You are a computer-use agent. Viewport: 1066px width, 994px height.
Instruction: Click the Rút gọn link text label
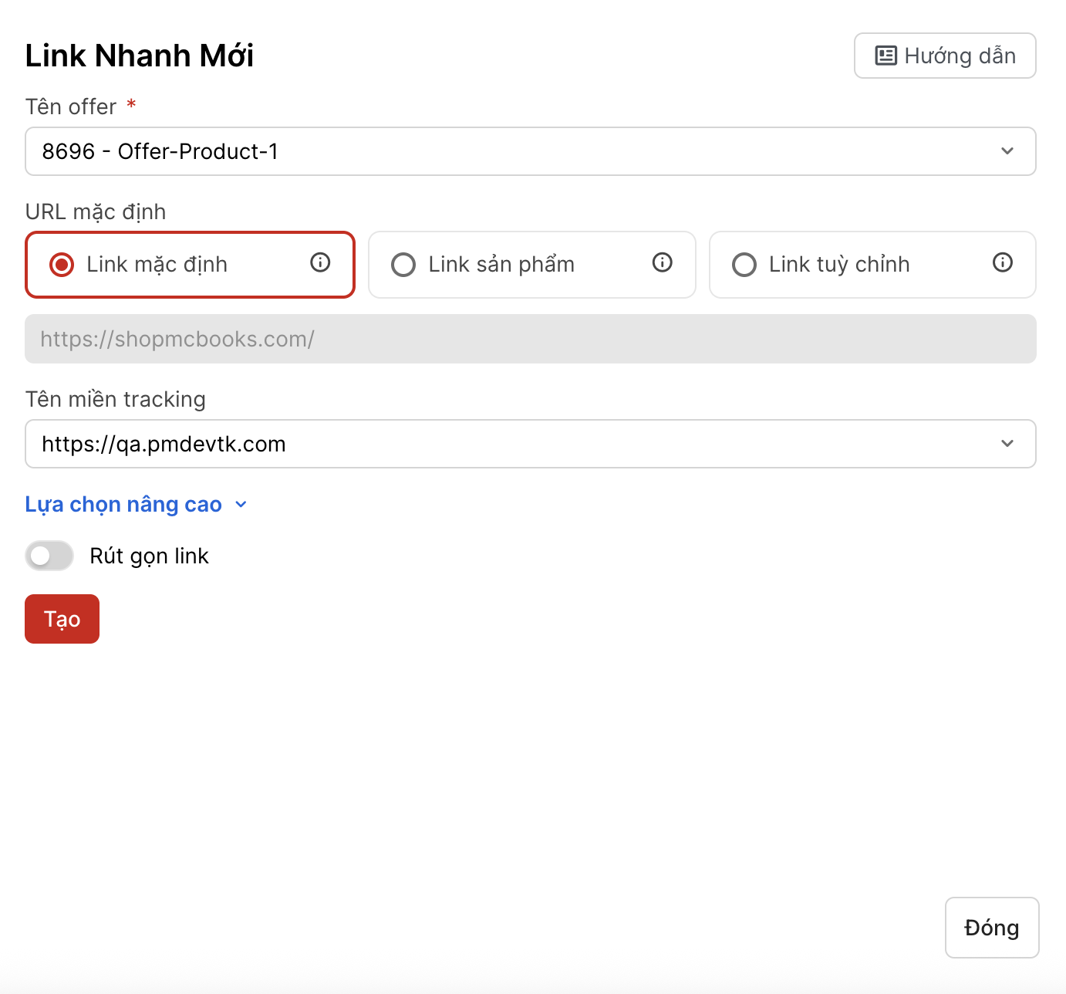pyautogui.click(x=149, y=556)
